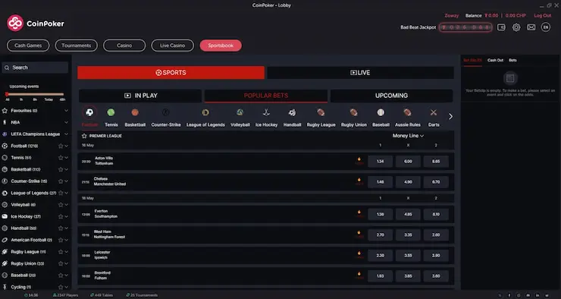
Task: Toggle favourite star for Football sidebar row
Action: pyautogui.click(x=61, y=146)
